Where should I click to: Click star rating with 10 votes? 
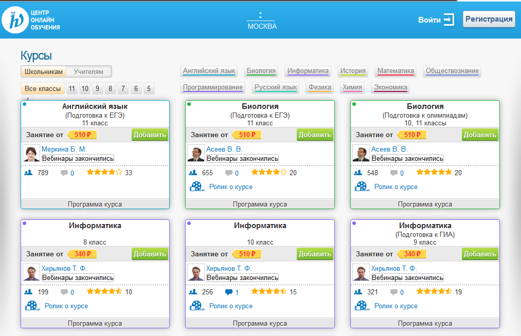[x=104, y=291]
